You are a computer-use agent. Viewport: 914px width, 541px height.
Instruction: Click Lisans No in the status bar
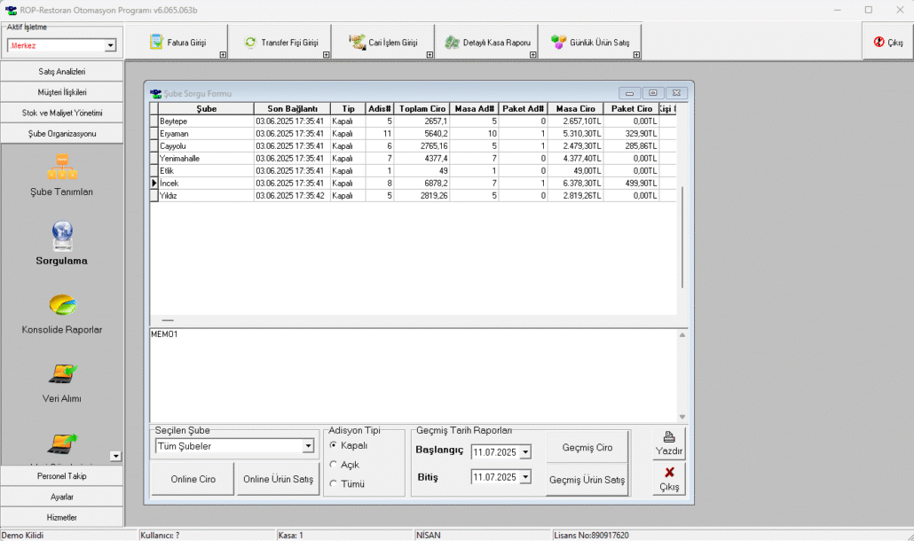click(x=591, y=535)
